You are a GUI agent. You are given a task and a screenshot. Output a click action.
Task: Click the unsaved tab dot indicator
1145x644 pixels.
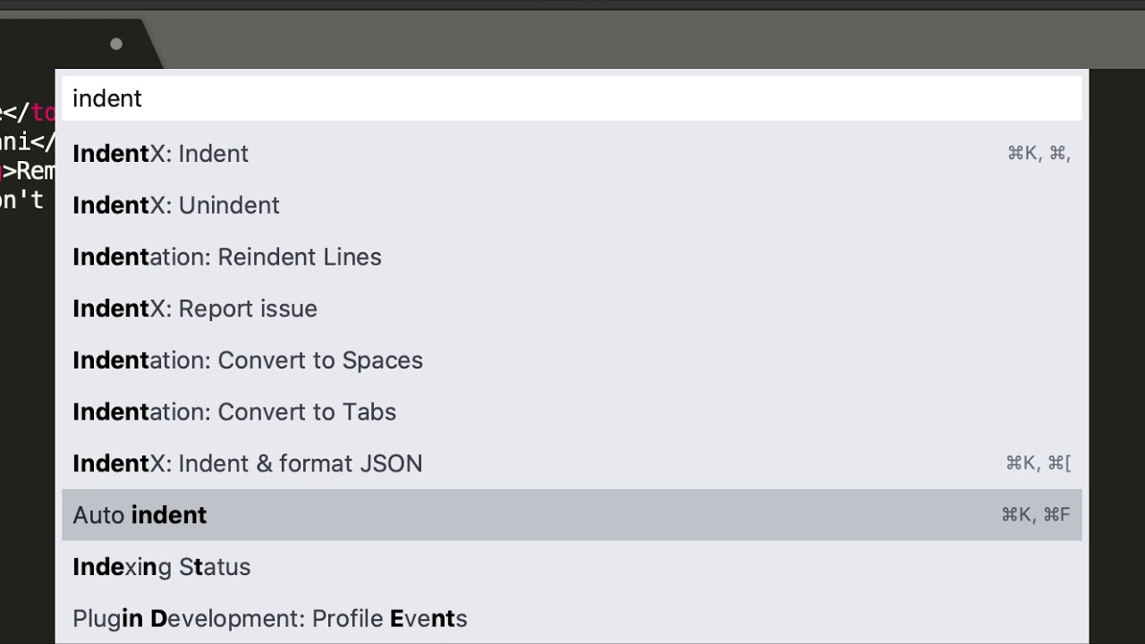[x=116, y=44]
